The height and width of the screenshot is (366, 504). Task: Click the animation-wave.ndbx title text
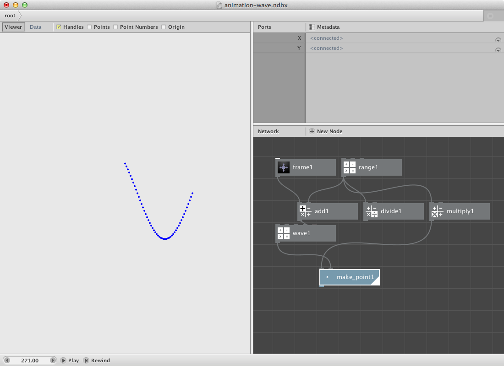[256, 5]
